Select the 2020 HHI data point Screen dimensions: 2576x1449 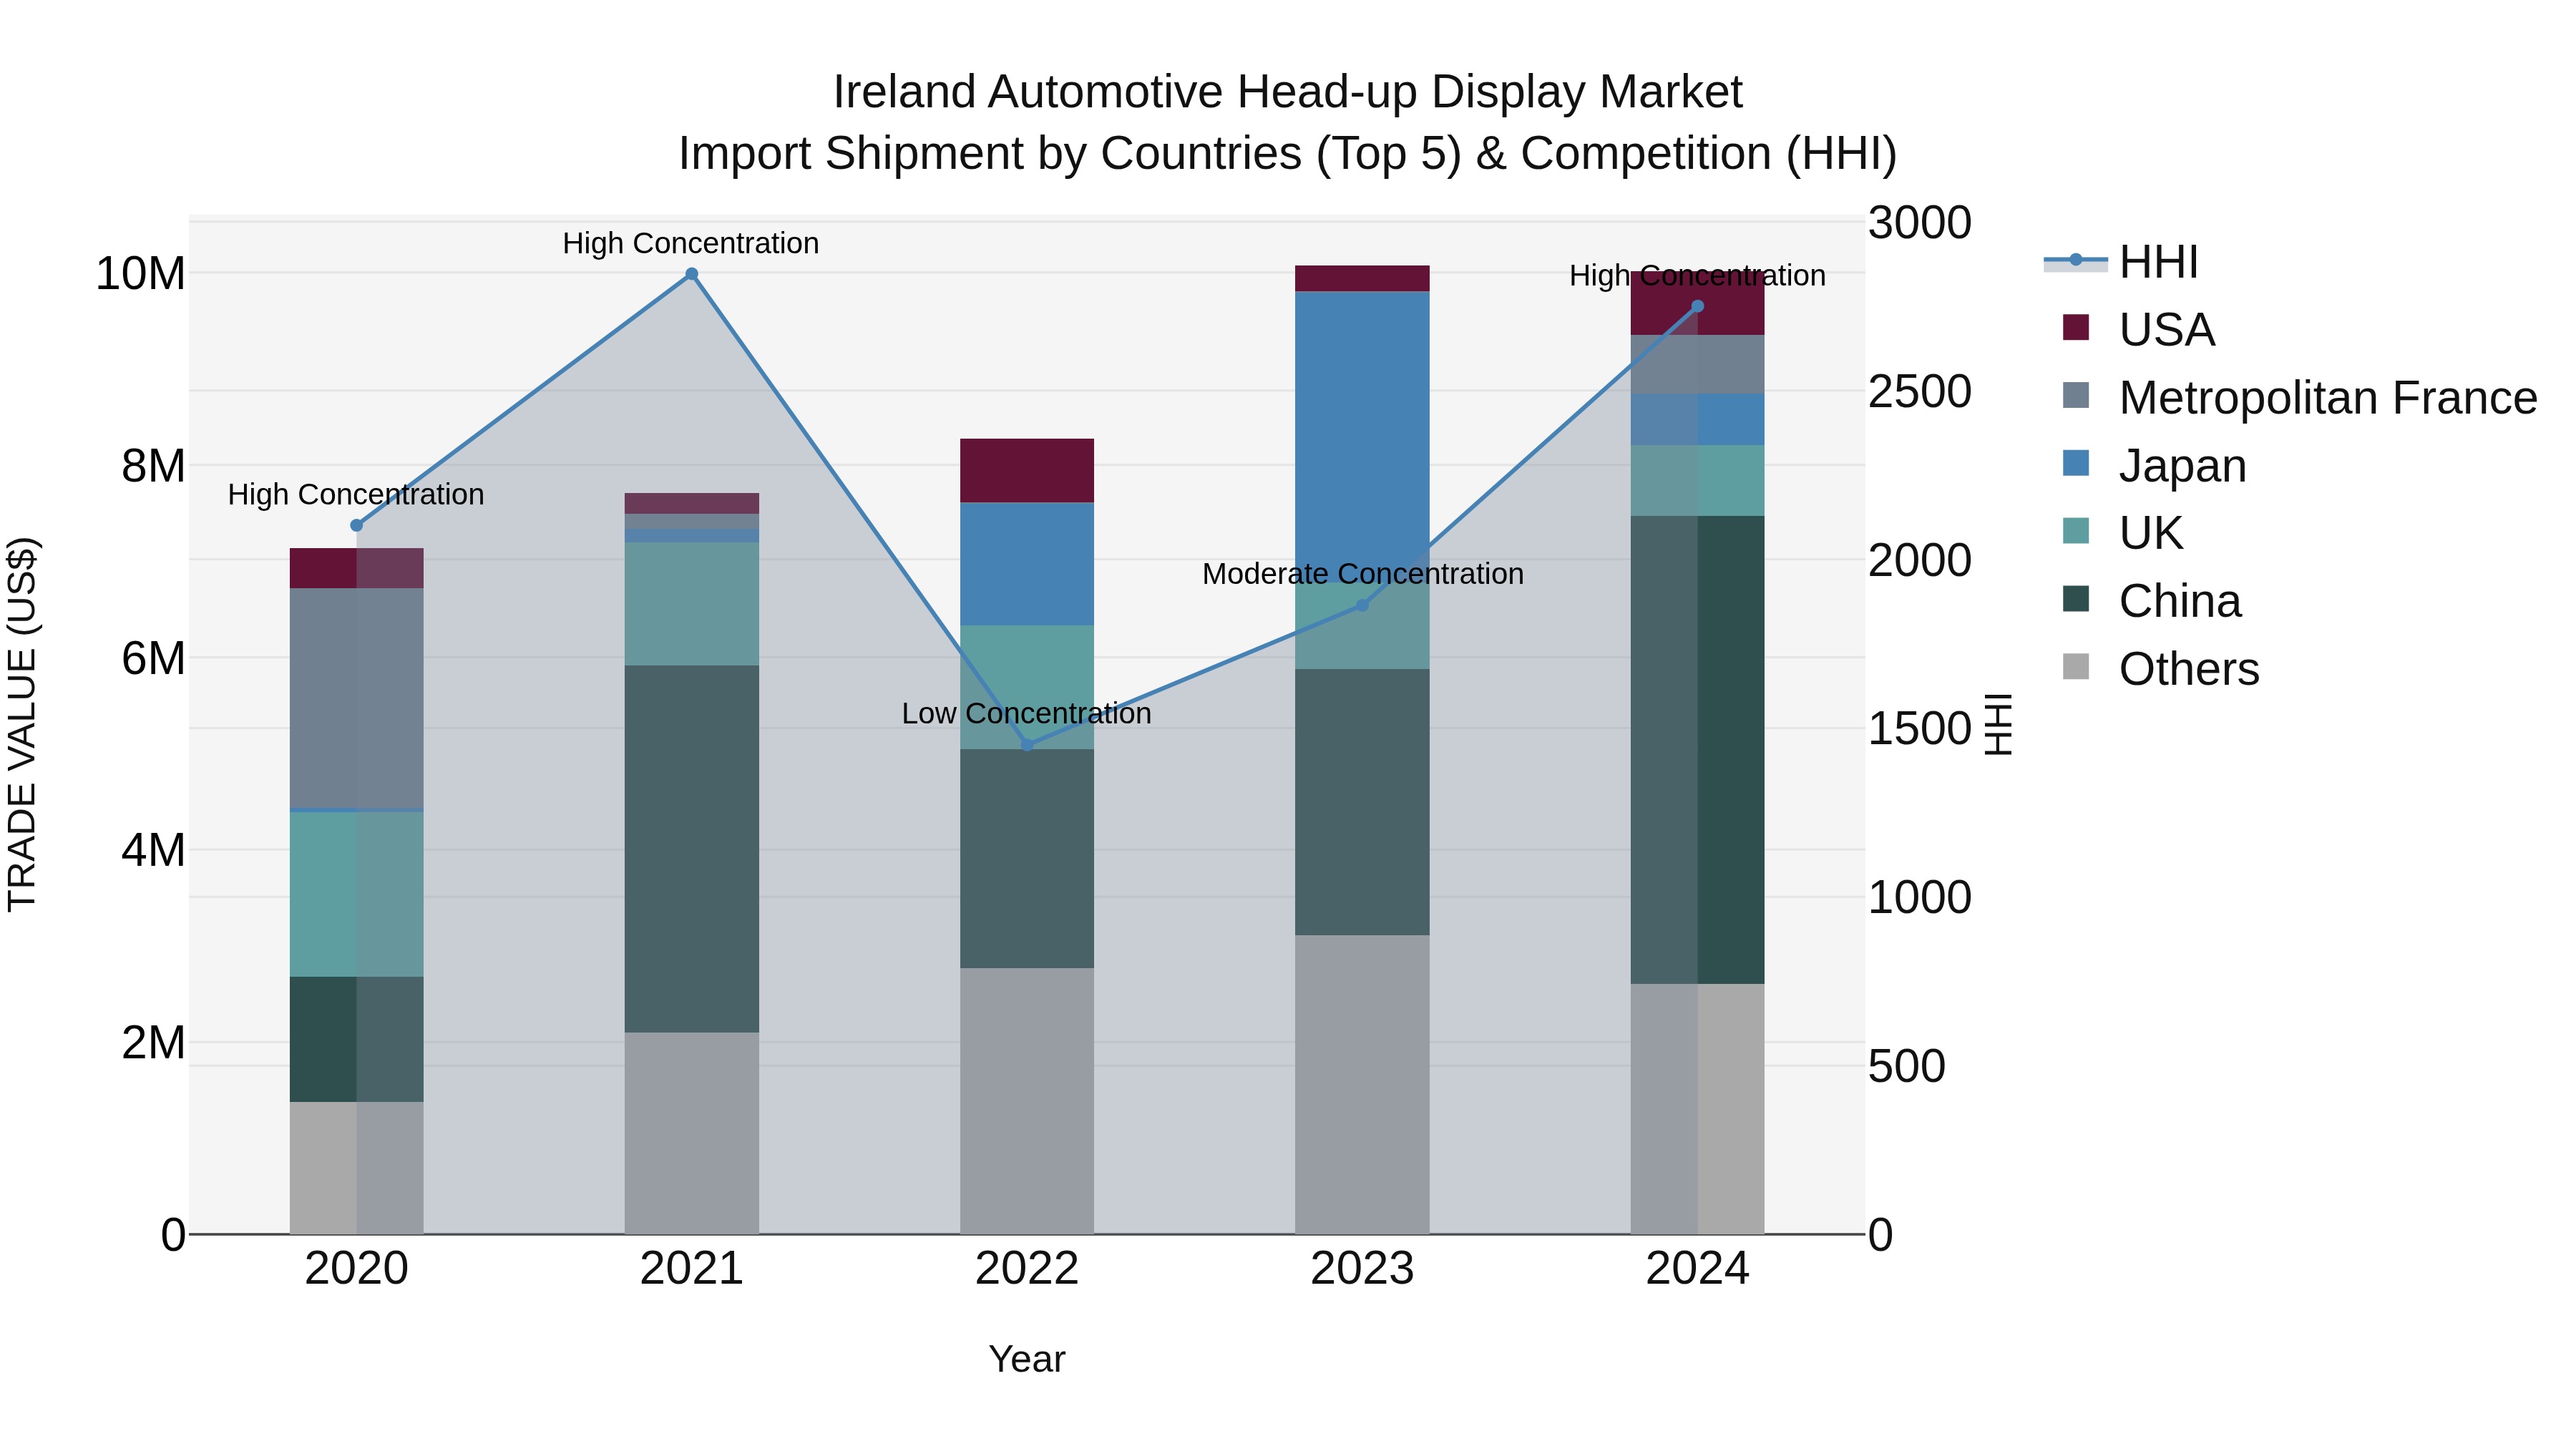(x=357, y=525)
